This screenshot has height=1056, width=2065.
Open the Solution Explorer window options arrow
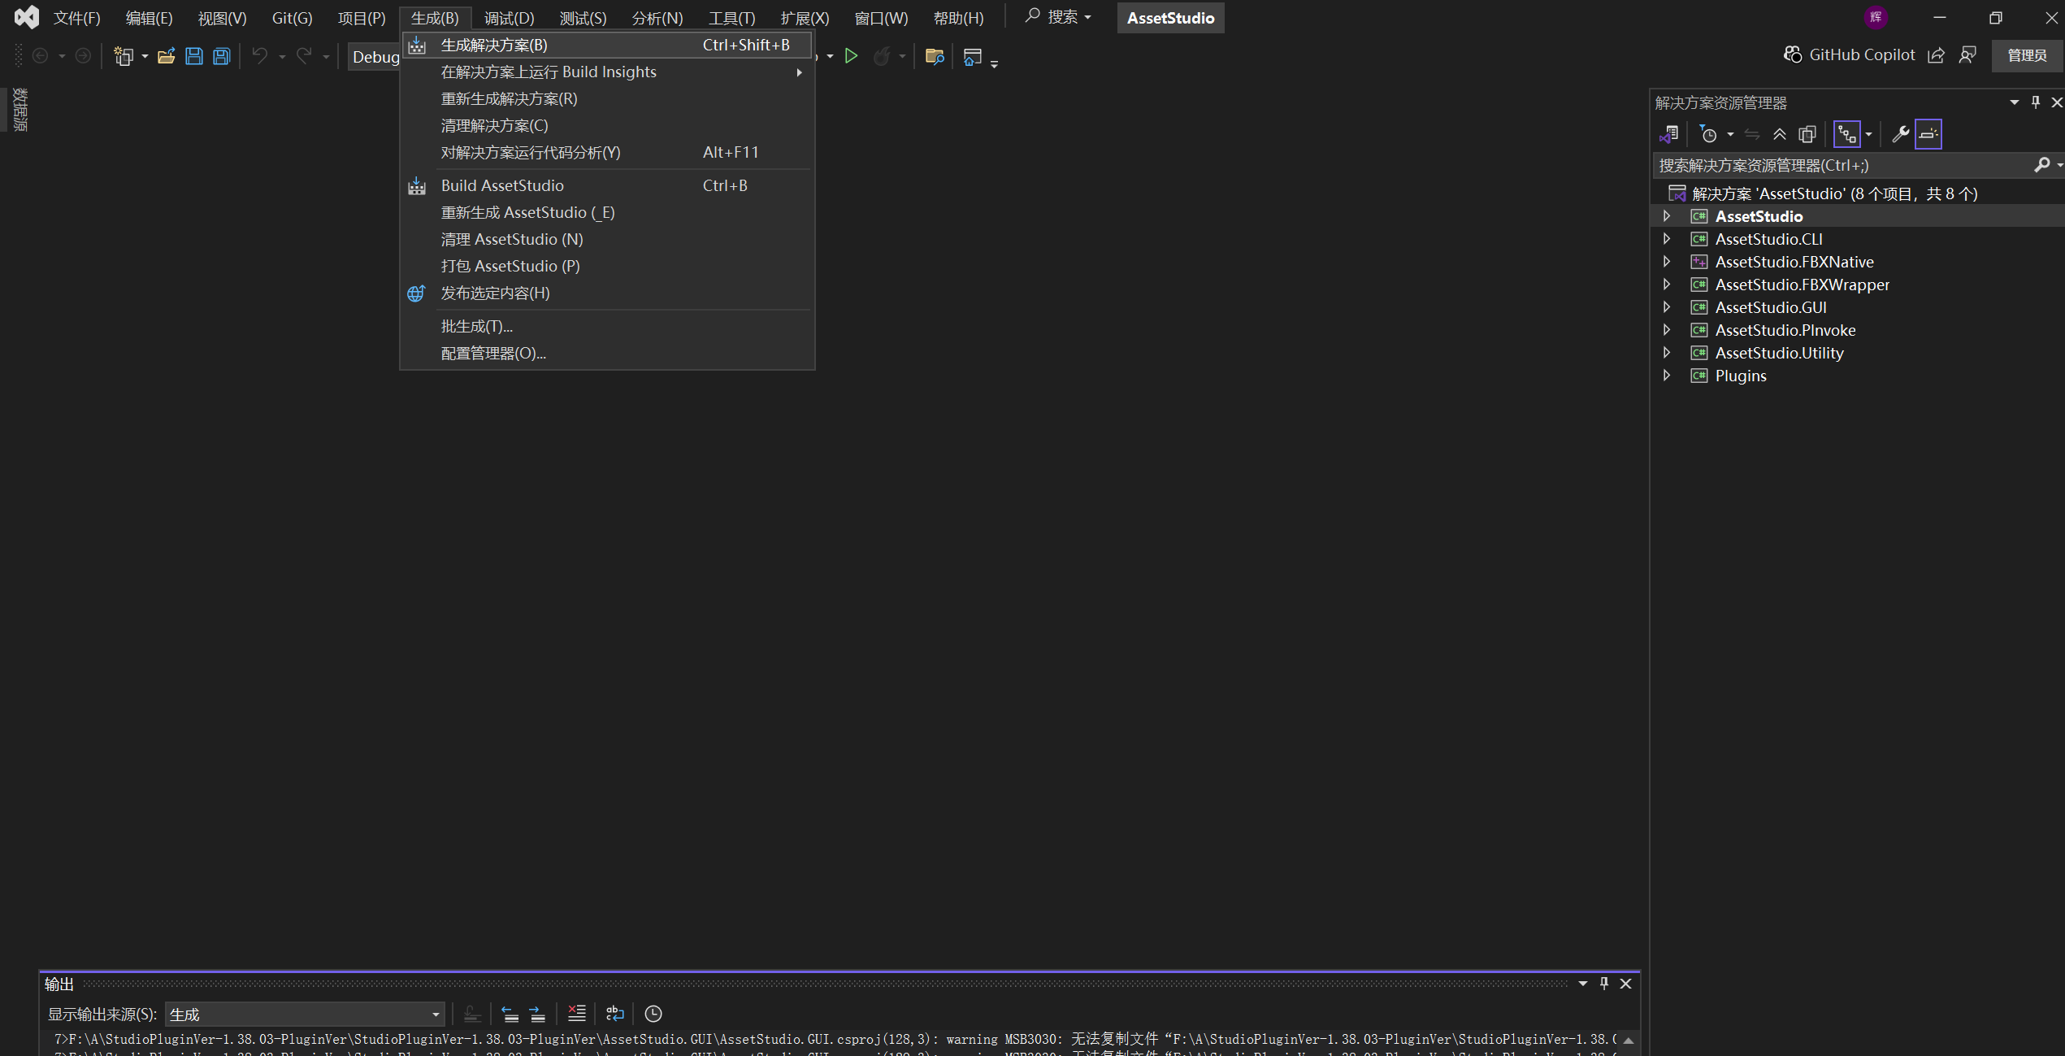2014,102
